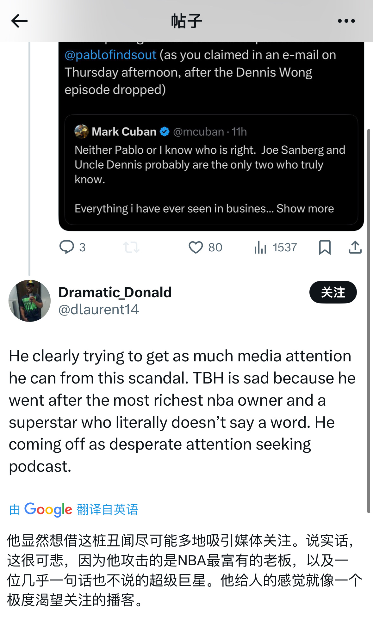The image size is (373, 626).
Task: Share the post using the upload icon
Action: [355, 247]
